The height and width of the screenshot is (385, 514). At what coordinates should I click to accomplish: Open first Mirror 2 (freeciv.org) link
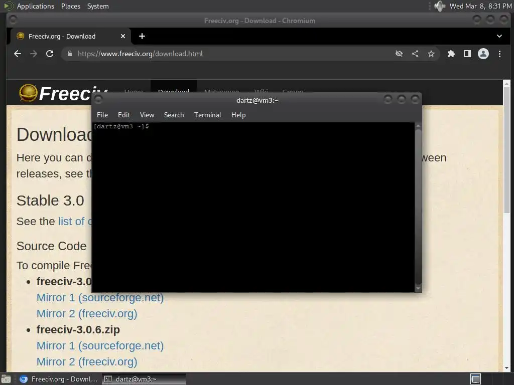click(x=87, y=314)
